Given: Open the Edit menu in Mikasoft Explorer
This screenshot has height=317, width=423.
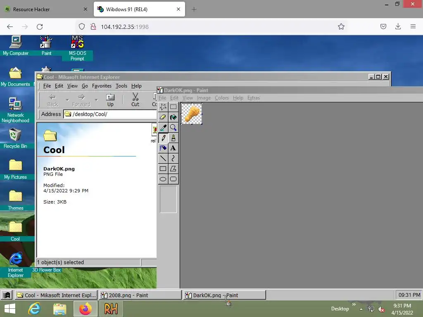Looking at the screenshot, I should point(59,86).
